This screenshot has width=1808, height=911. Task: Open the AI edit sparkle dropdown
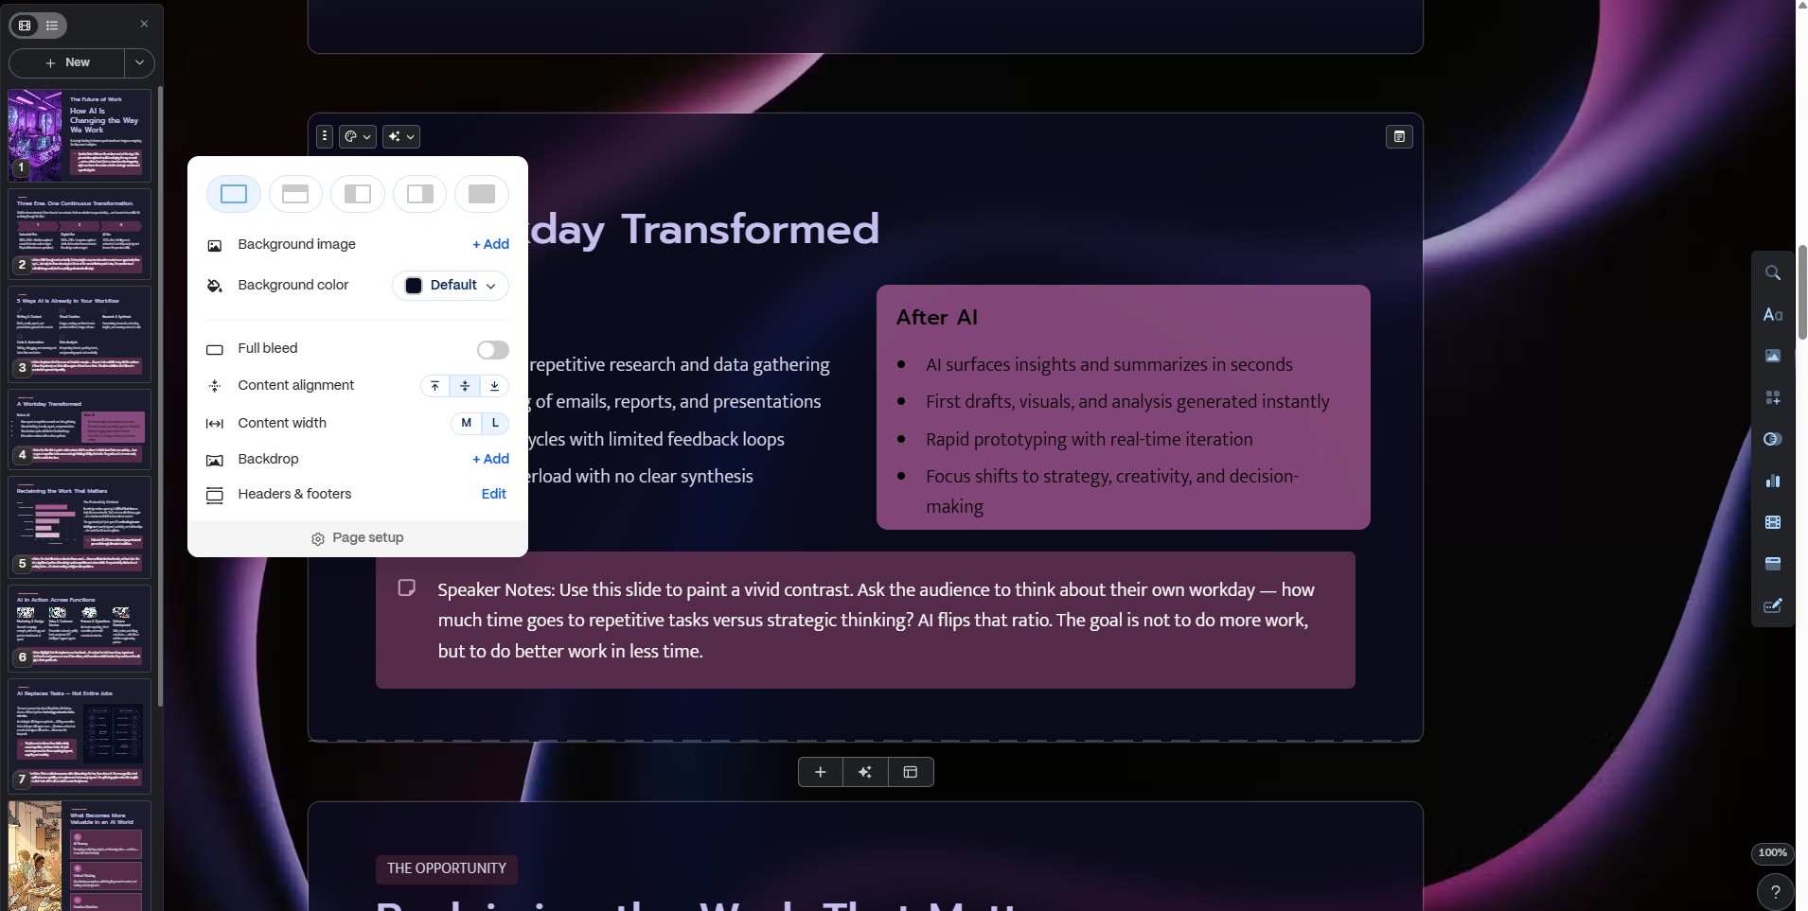pos(401,136)
